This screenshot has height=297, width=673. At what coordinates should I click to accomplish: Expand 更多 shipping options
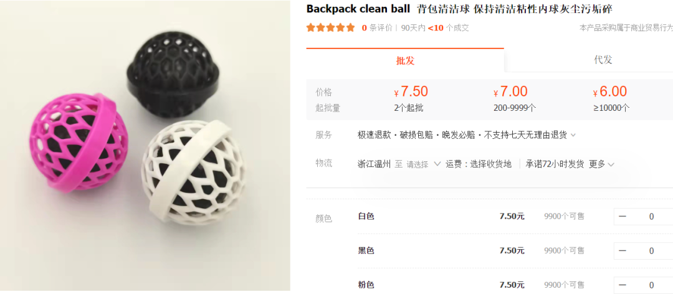pyautogui.click(x=601, y=164)
